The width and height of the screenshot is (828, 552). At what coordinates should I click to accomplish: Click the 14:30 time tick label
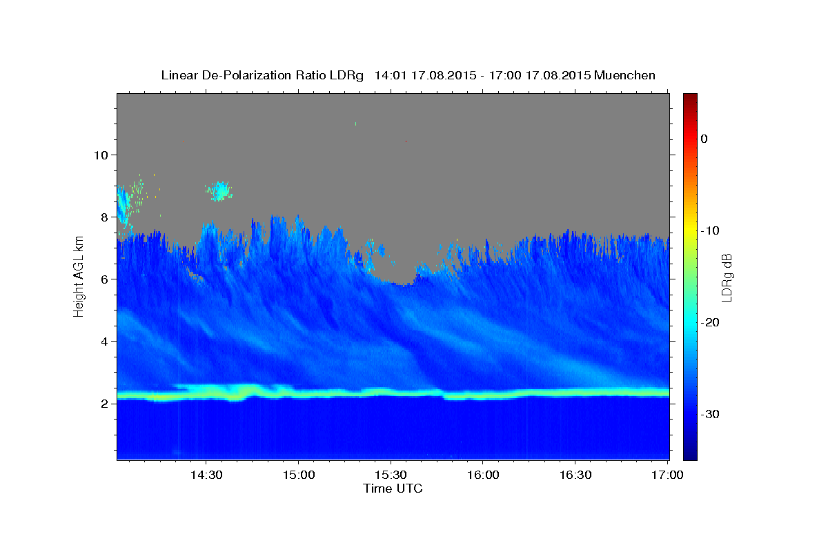click(x=206, y=475)
